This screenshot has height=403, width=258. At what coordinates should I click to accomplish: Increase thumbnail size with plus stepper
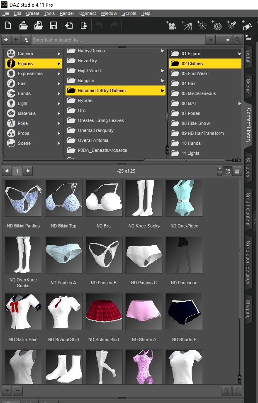click(219, 169)
